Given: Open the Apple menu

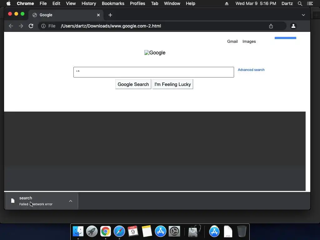Looking at the screenshot, I should pos(8,3).
